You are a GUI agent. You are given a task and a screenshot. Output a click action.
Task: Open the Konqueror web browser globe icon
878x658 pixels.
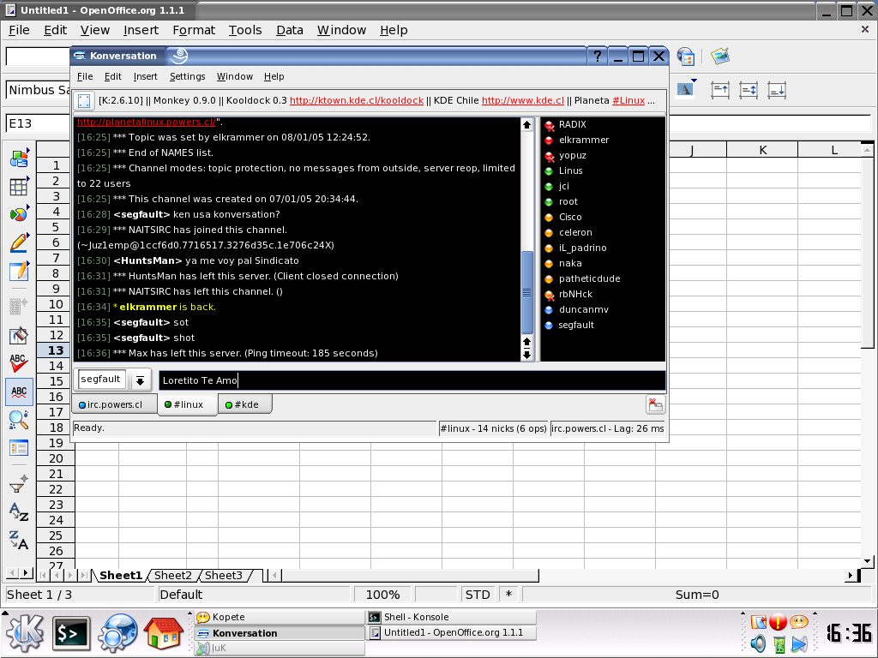117,633
